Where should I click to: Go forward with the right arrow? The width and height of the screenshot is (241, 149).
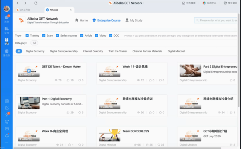point(25,3)
